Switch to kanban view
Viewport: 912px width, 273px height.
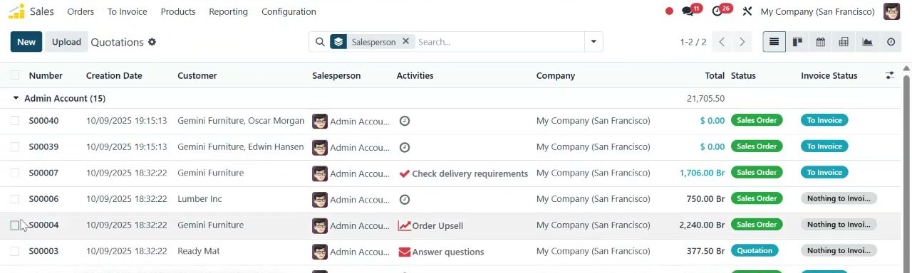797,42
